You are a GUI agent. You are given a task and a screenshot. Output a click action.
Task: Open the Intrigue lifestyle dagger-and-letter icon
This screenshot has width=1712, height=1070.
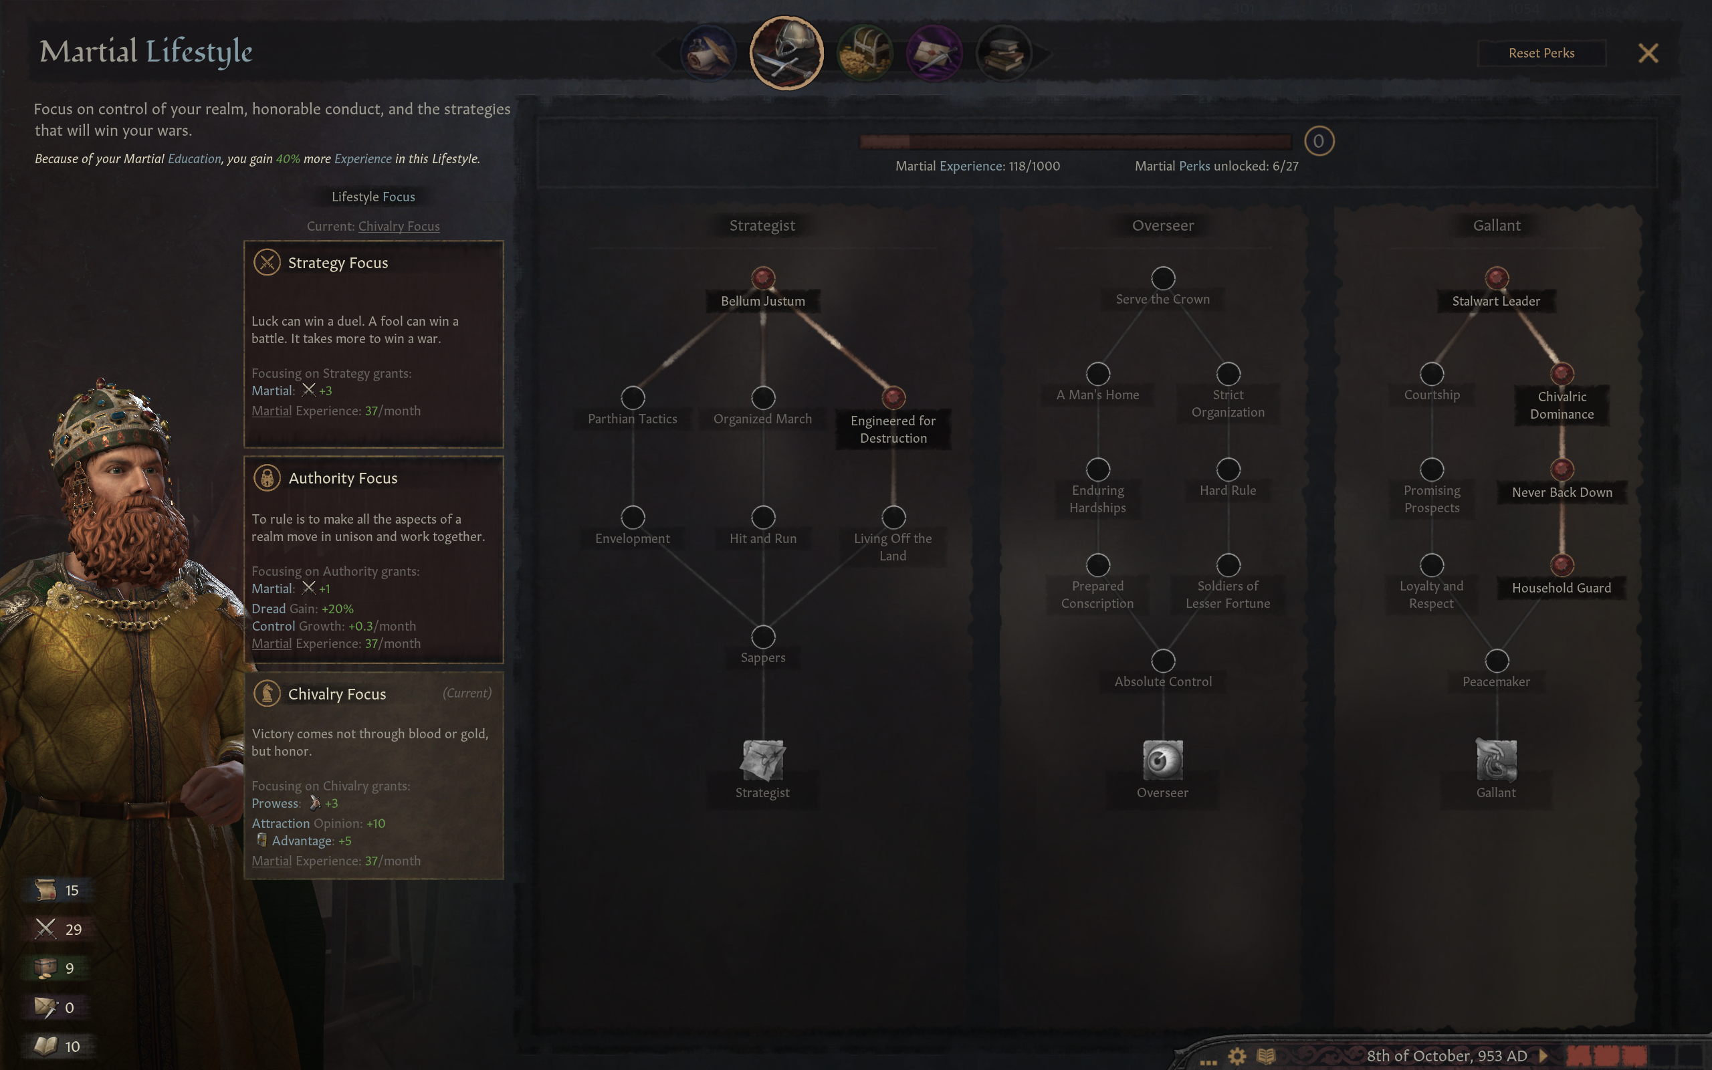(934, 53)
